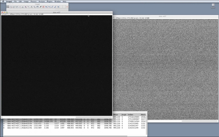Viewport: 219px width, 137px height.
Task: Click IntDen value 1143042347 in Results
Action: (x=134, y=125)
